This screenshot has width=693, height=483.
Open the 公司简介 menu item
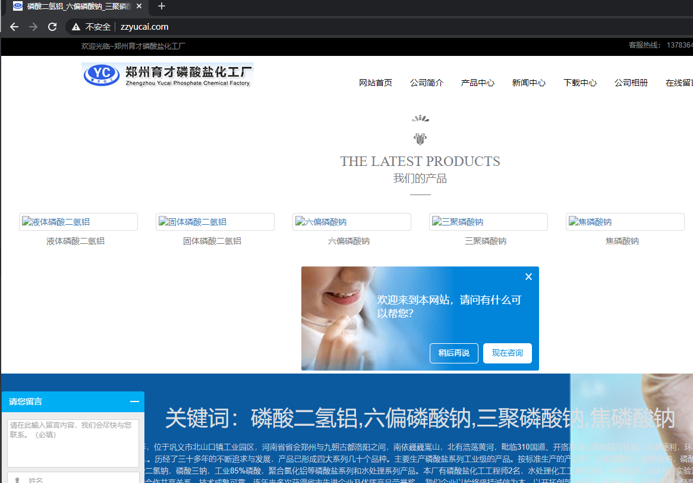(x=427, y=83)
